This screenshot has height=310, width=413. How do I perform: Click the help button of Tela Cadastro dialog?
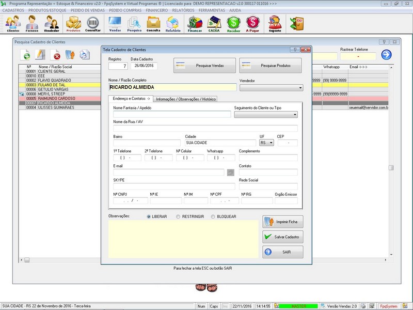295,50
